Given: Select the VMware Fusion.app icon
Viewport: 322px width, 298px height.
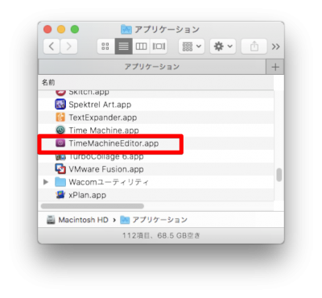Looking at the screenshot, I should (x=60, y=169).
